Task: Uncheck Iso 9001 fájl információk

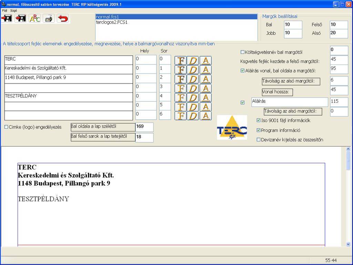Action: pos(259,120)
